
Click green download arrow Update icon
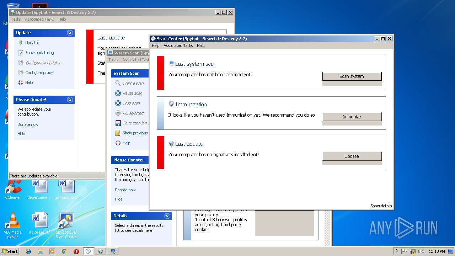(21, 43)
